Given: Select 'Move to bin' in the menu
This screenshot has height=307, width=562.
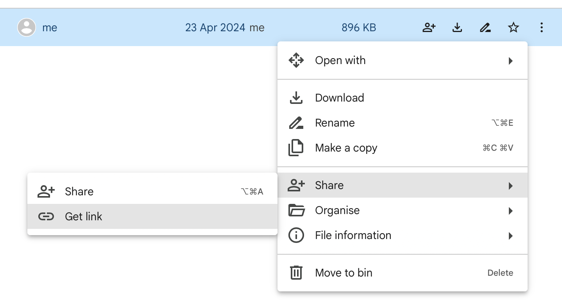Looking at the screenshot, I should 403,273.
